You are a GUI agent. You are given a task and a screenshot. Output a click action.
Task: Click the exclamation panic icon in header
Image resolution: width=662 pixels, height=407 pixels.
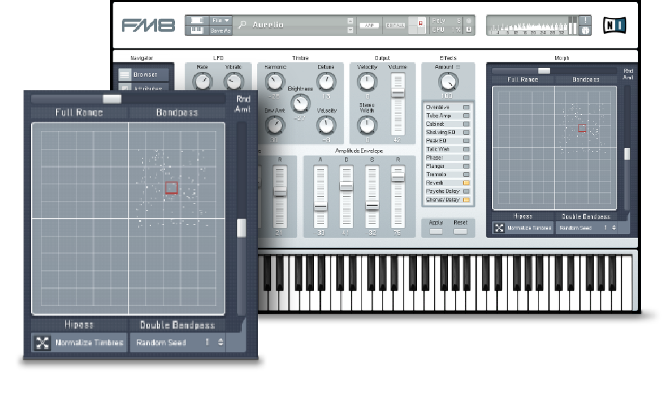[585, 20]
